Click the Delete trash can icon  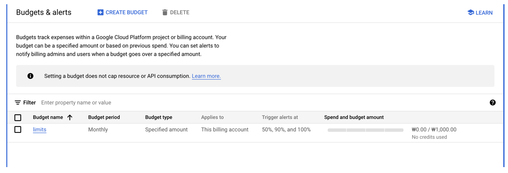165,13
